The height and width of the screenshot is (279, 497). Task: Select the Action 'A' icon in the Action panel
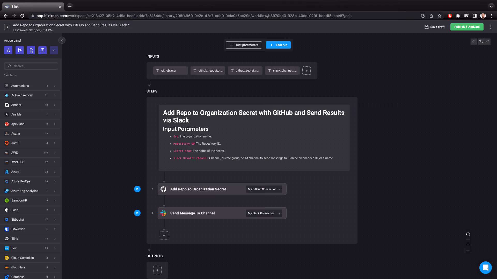tap(8, 50)
